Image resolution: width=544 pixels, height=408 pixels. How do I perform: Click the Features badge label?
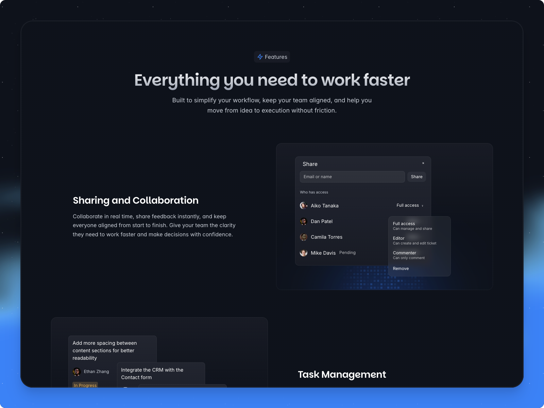tap(276, 57)
